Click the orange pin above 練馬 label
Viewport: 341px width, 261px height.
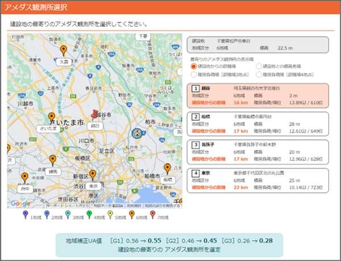[x=53, y=160]
